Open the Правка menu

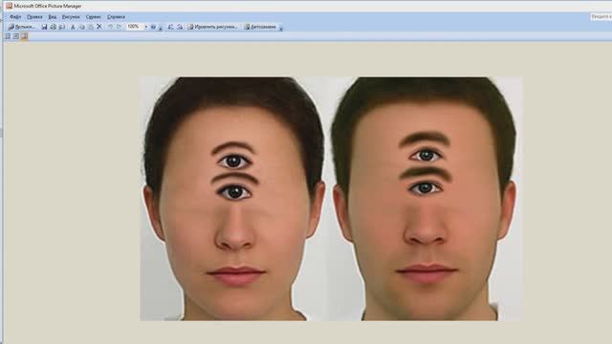pos(34,17)
